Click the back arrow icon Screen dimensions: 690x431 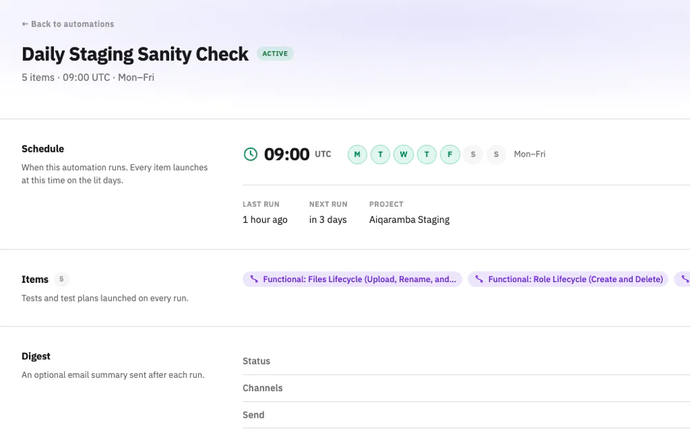(25, 24)
